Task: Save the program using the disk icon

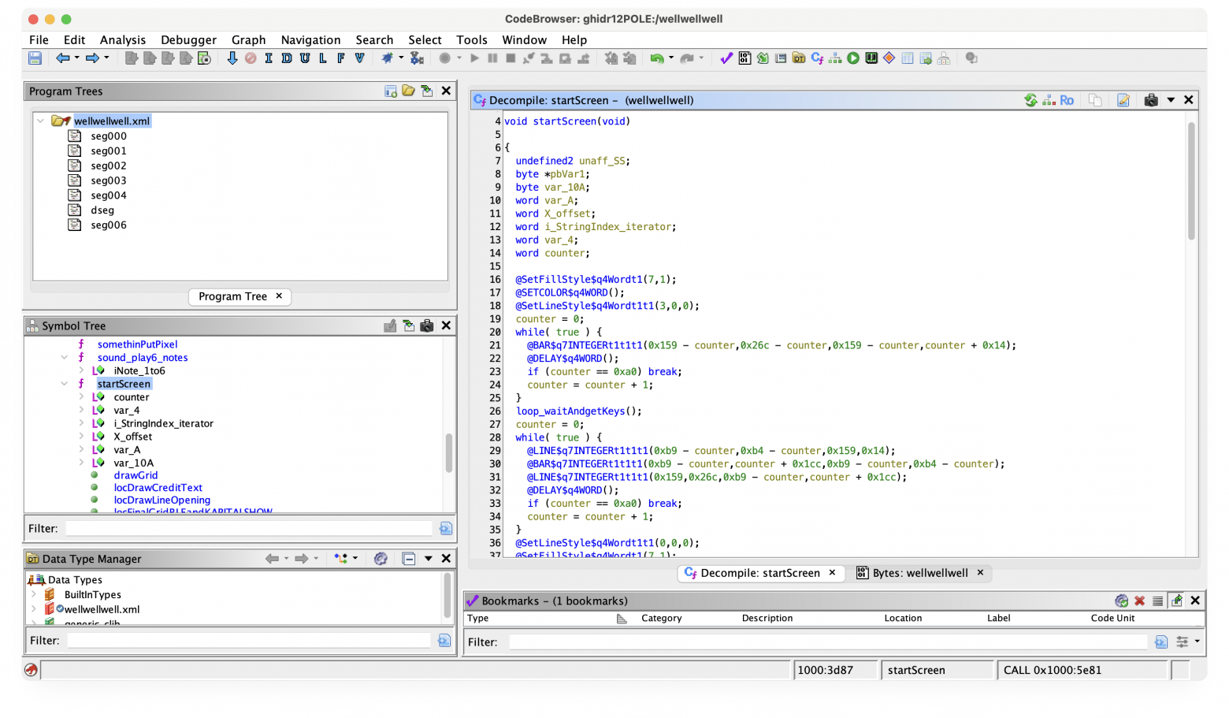Action: click(x=35, y=58)
